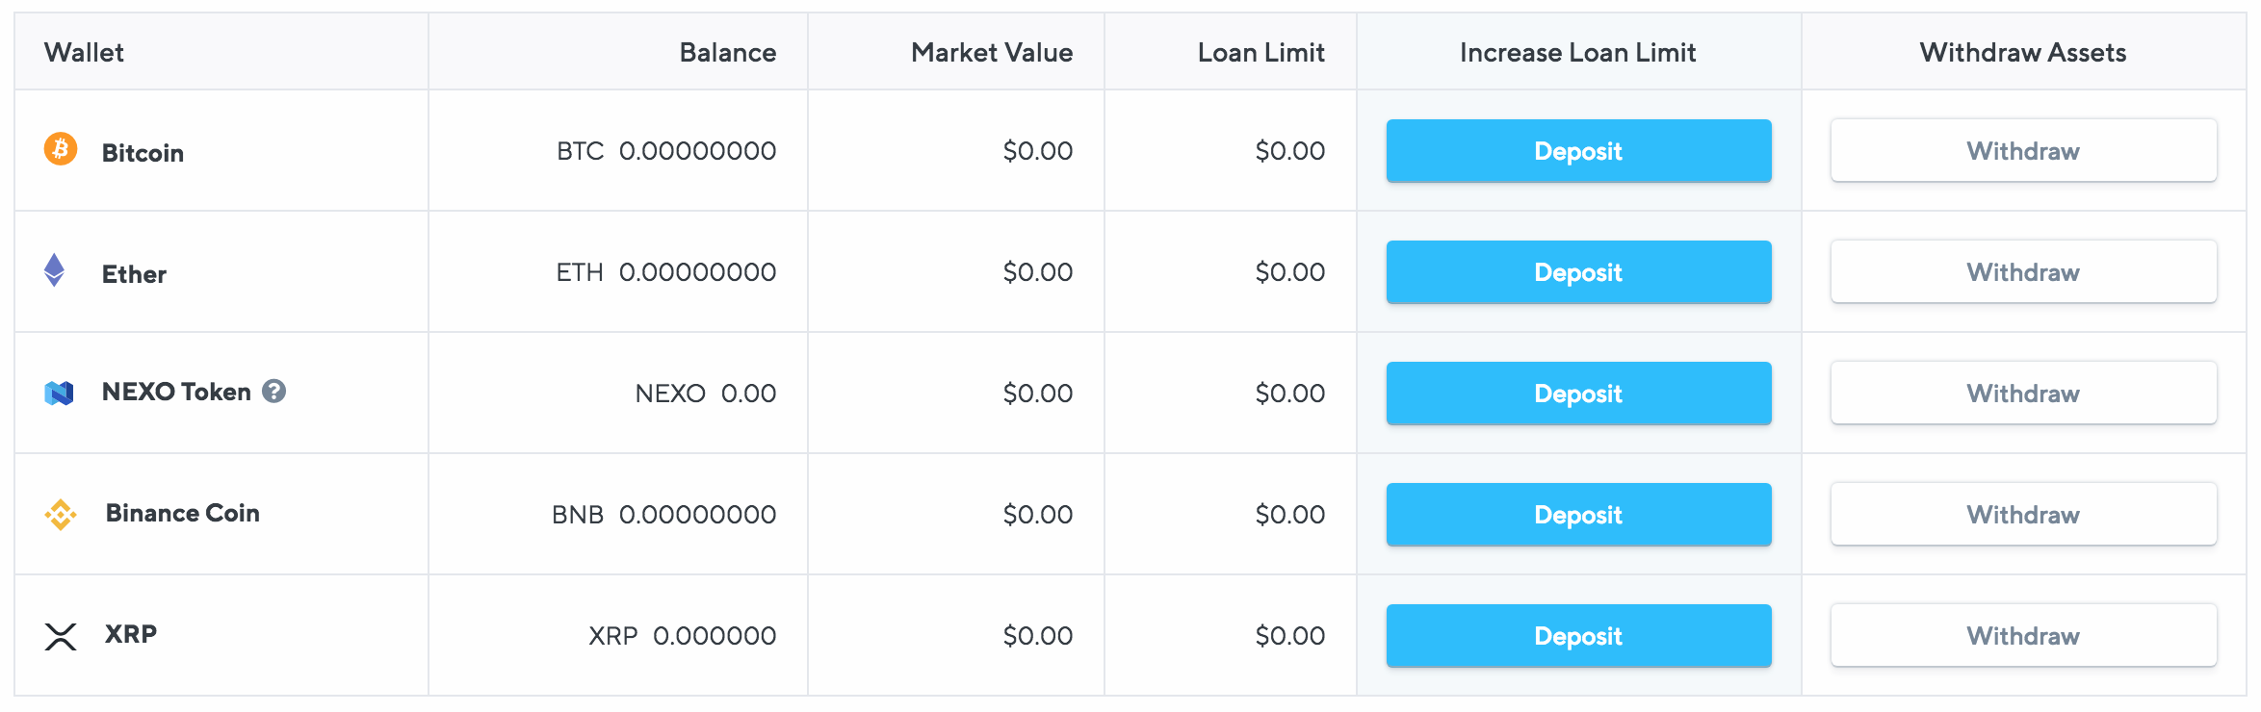The height and width of the screenshot is (712, 2261).
Task: Click the purple Ether diamond icon
Action: (55, 270)
